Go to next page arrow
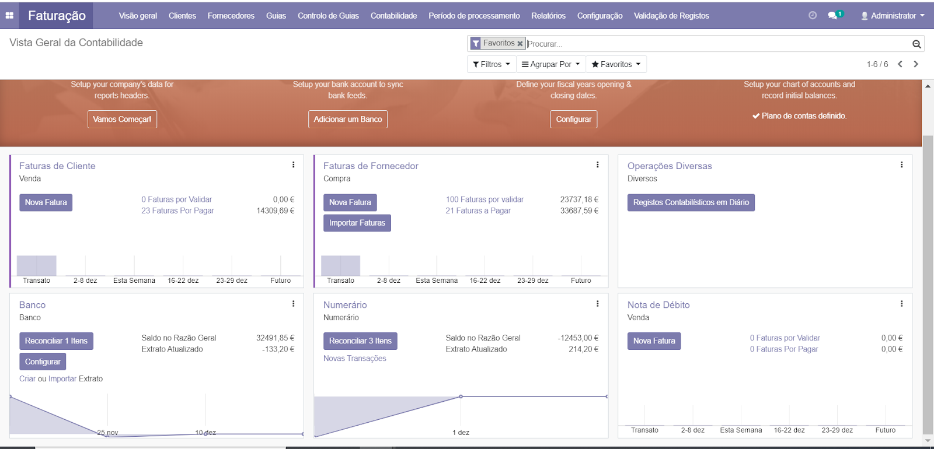 click(x=916, y=64)
